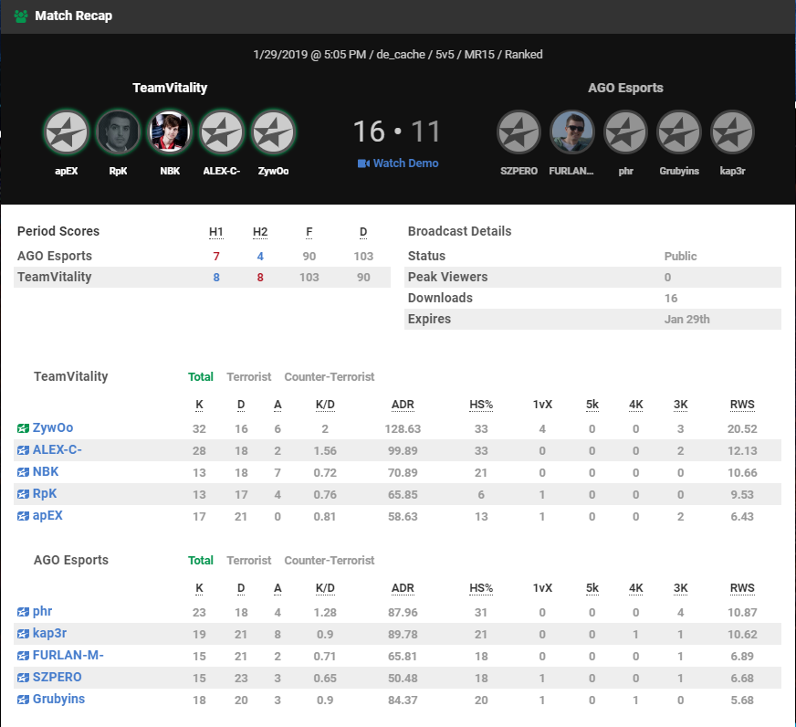Image resolution: width=796 pixels, height=727 pixels.
Task: Click the match date and map info line
Action: point(398,55)
